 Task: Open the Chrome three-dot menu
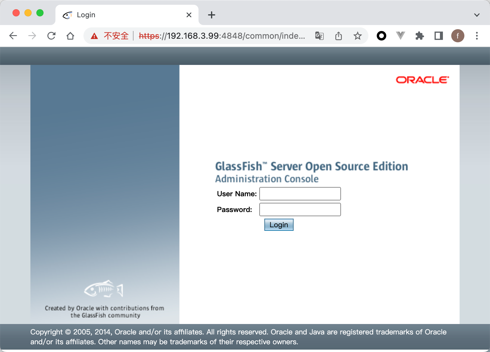(477, 36)
